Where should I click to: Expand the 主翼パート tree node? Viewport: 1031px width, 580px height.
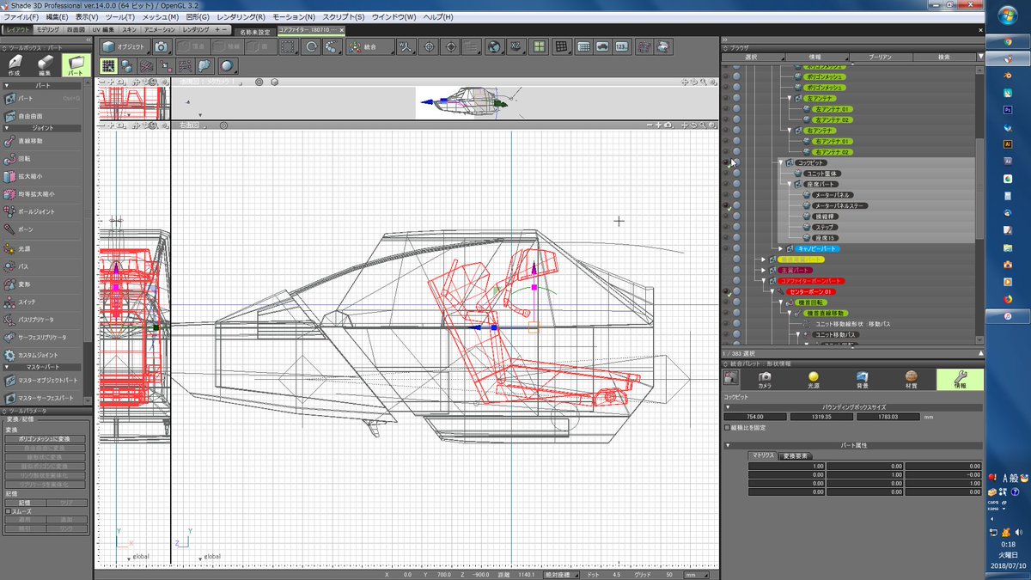pos(764,270)
